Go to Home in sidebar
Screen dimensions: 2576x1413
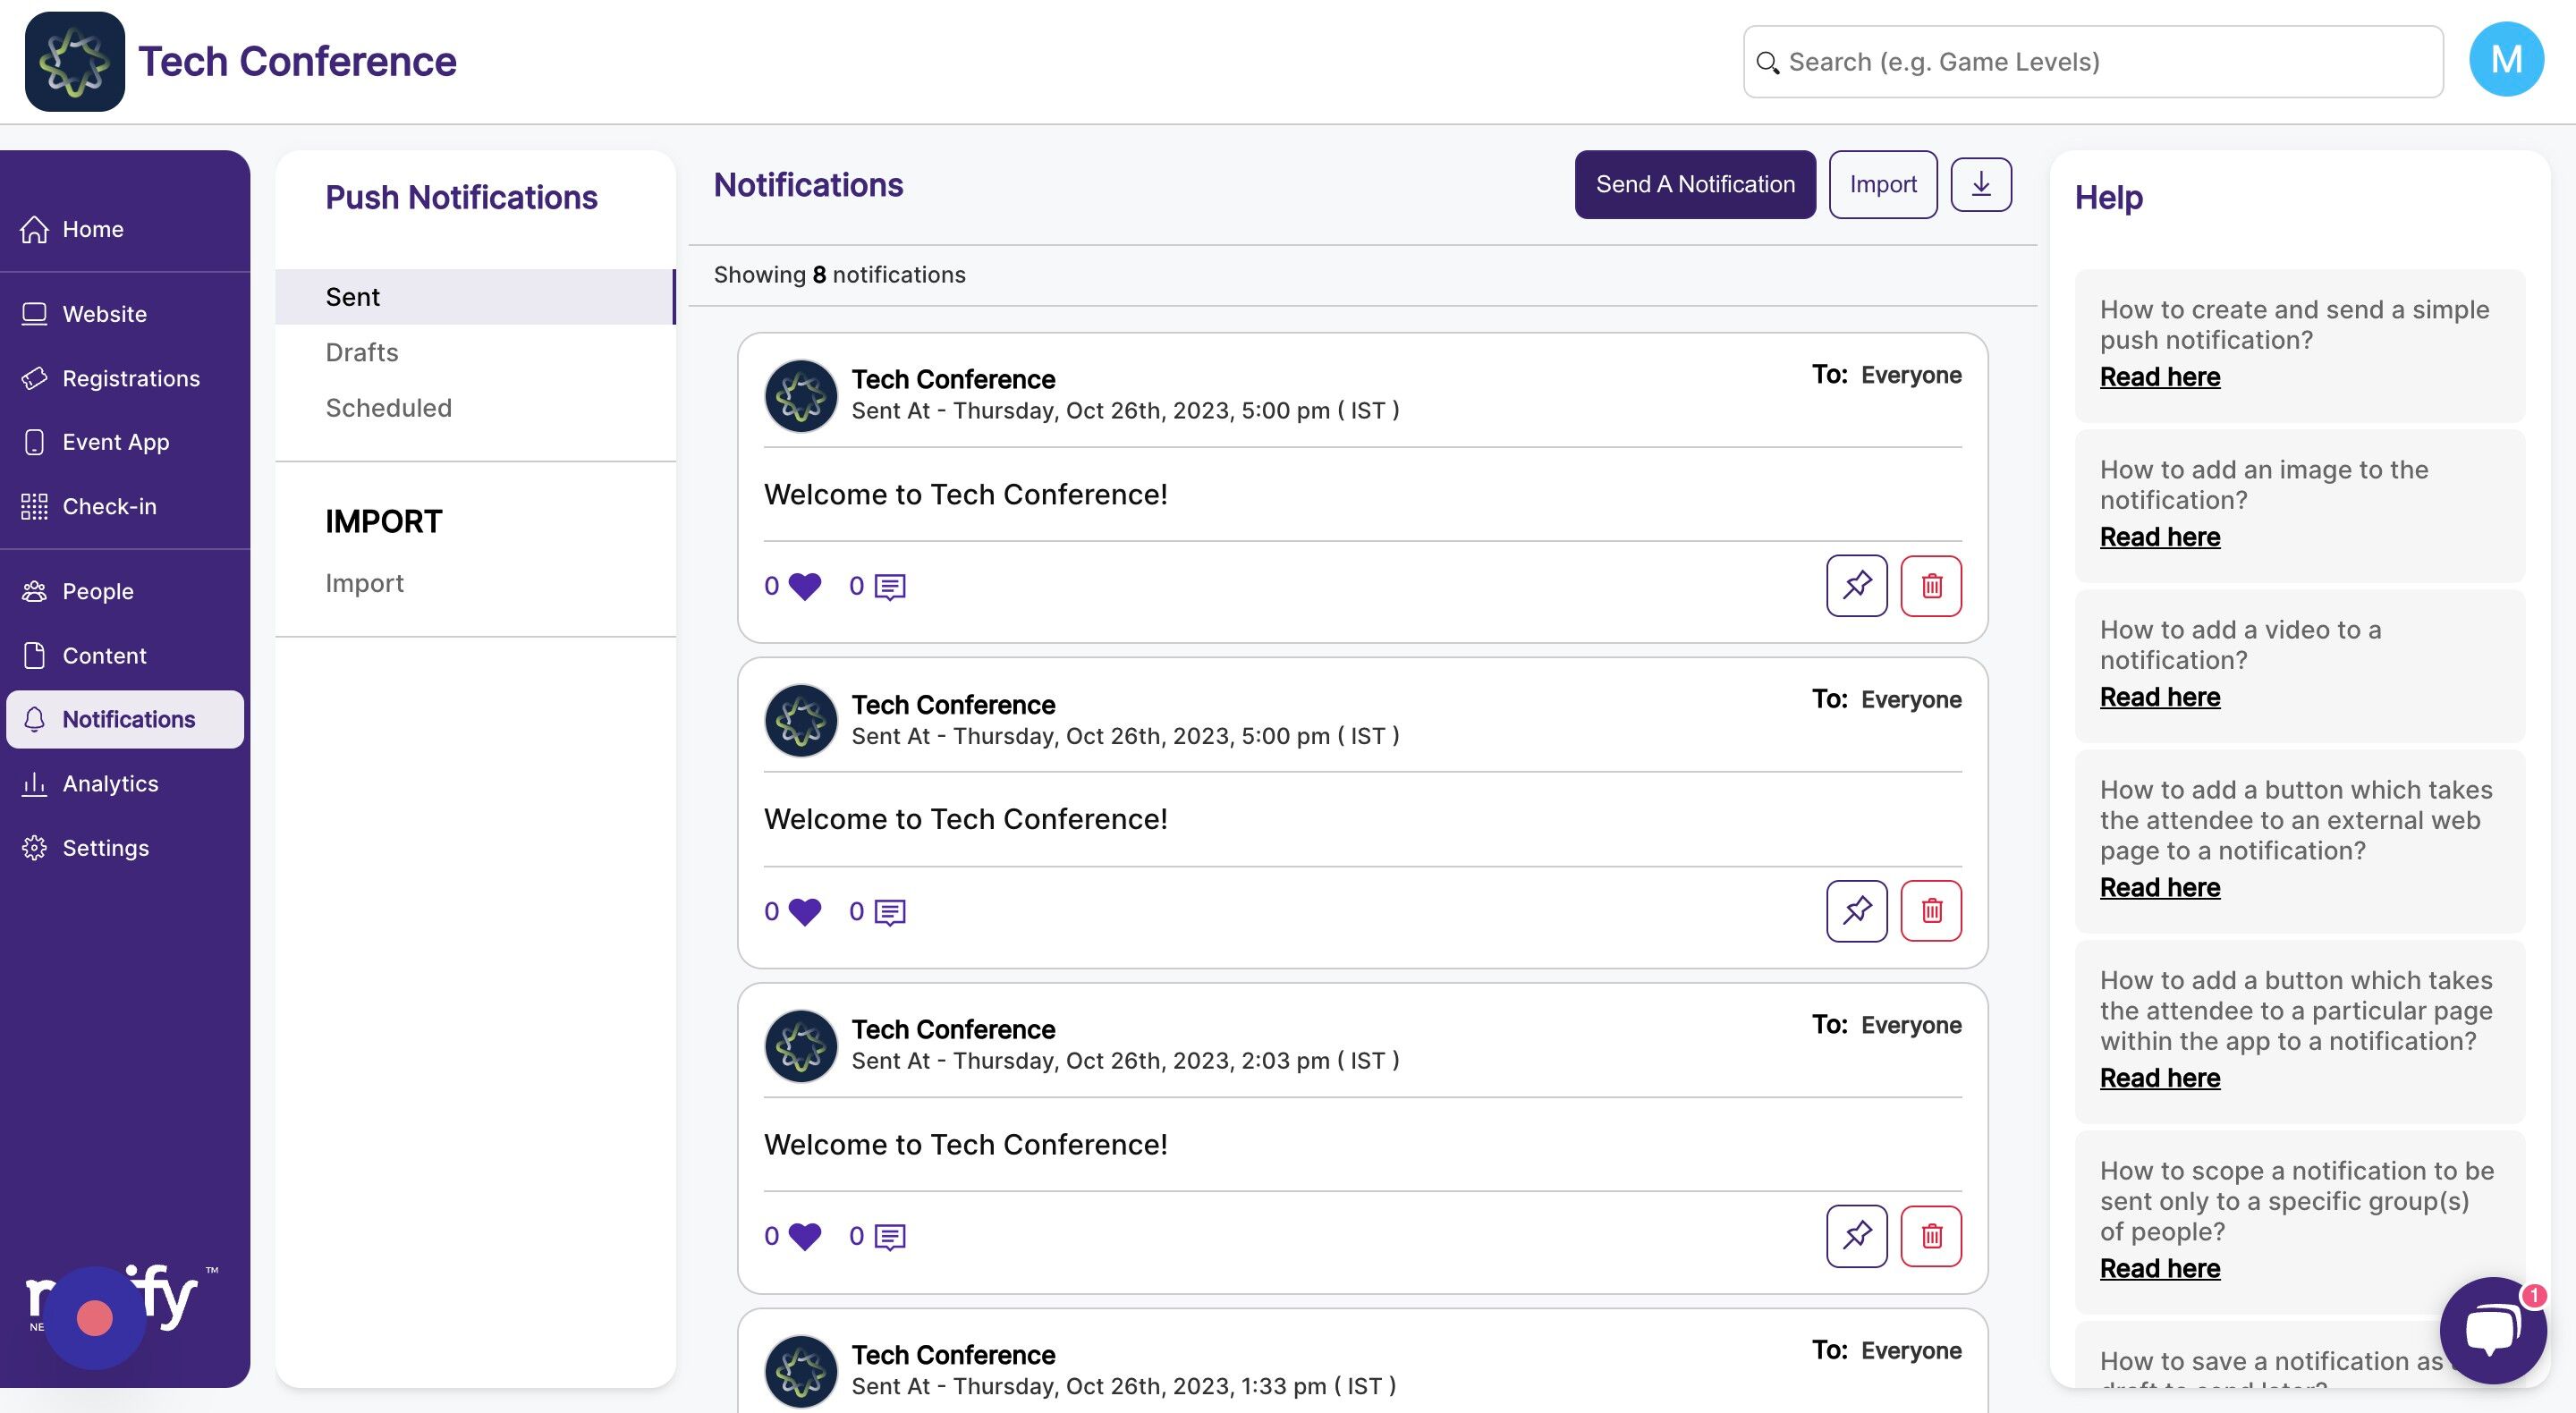pos(92,229)
